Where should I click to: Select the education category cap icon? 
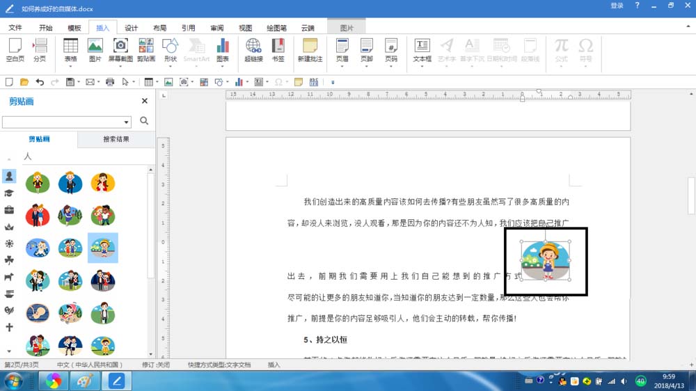(9, 193)
